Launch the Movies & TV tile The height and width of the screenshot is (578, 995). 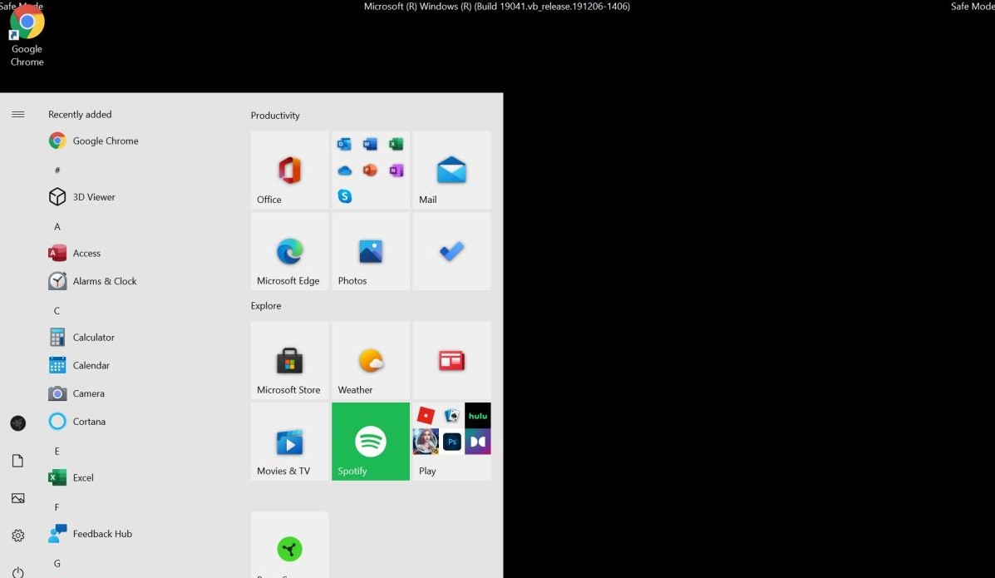click(x=289, y=442)
